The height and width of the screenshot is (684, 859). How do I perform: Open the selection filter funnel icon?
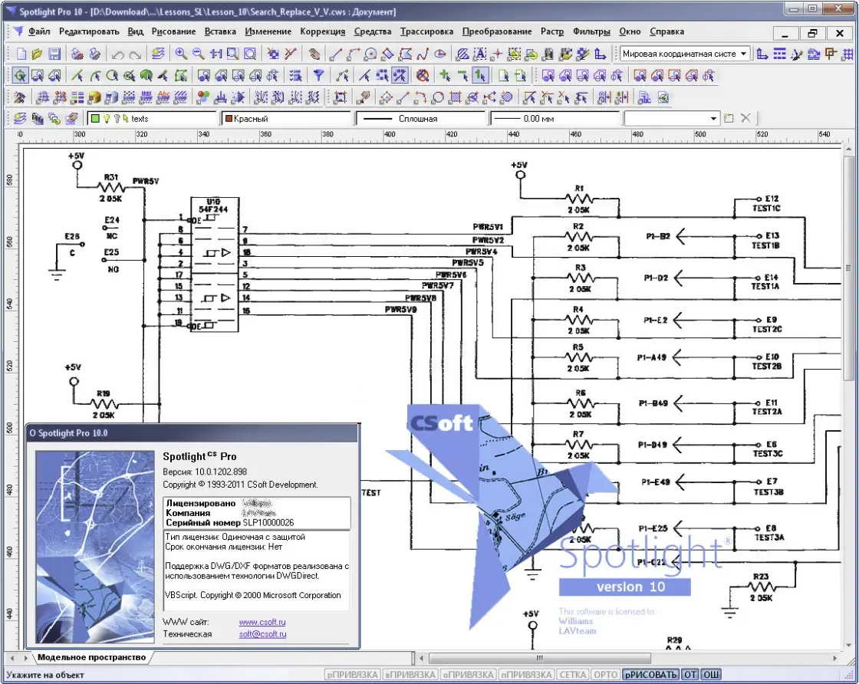(x=318, y=76)
